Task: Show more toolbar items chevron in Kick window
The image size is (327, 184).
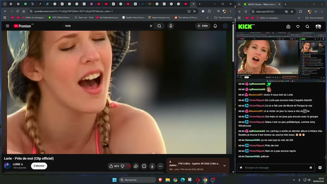Action: (316, 11)
